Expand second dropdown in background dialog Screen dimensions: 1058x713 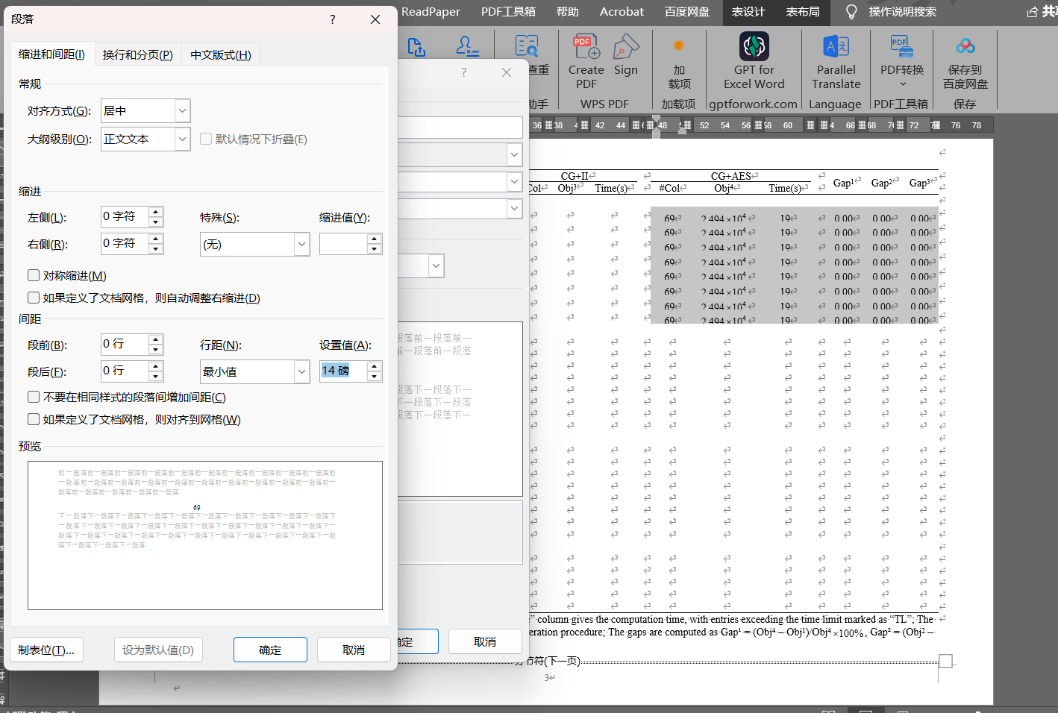[x=514, y=182]
